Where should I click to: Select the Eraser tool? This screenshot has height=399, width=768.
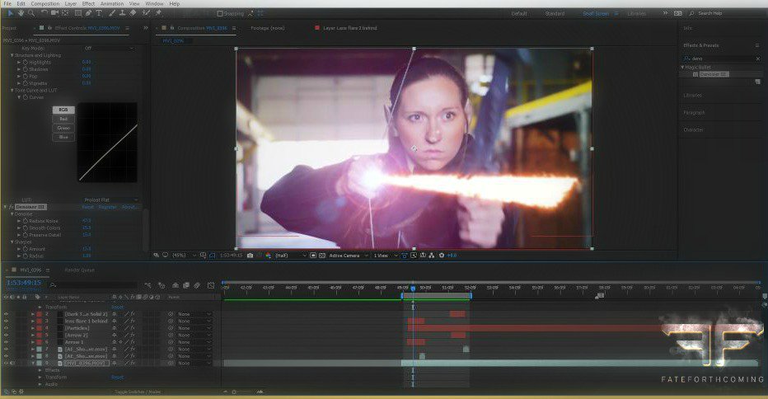tap(133, 13)
